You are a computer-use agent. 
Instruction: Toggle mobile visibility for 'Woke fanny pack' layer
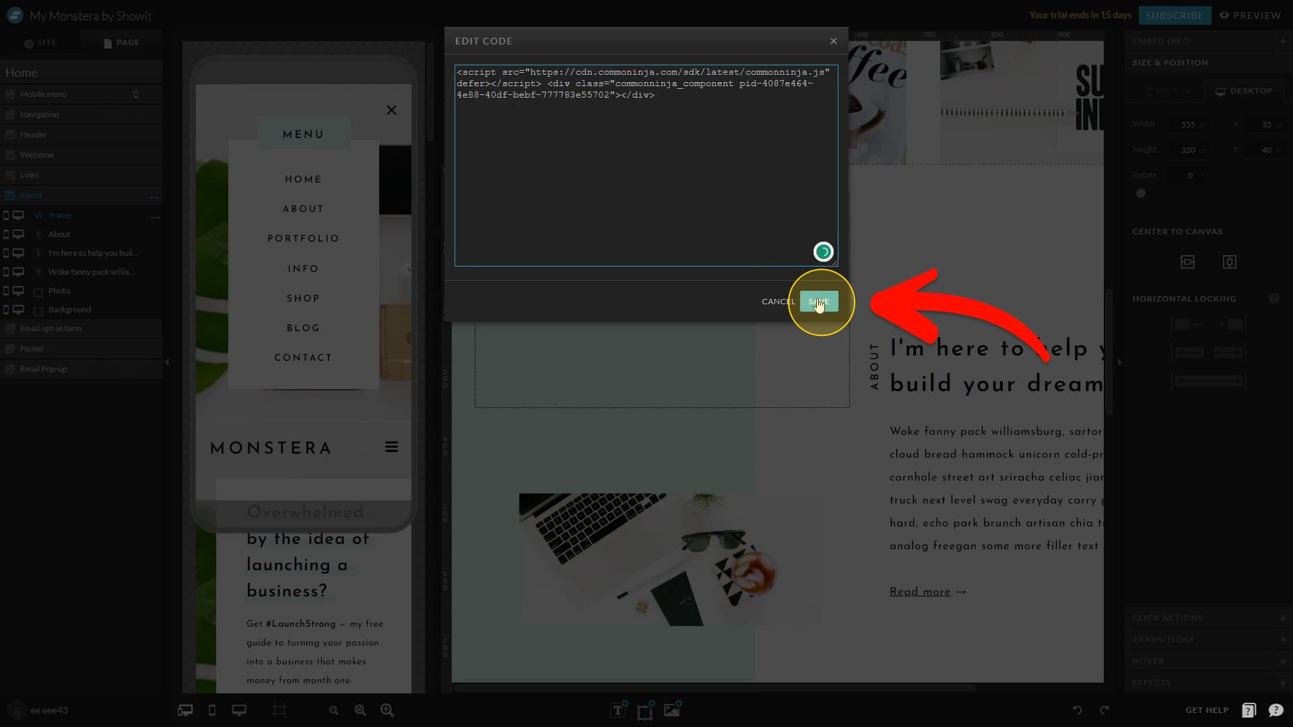(x=6, y=272)
